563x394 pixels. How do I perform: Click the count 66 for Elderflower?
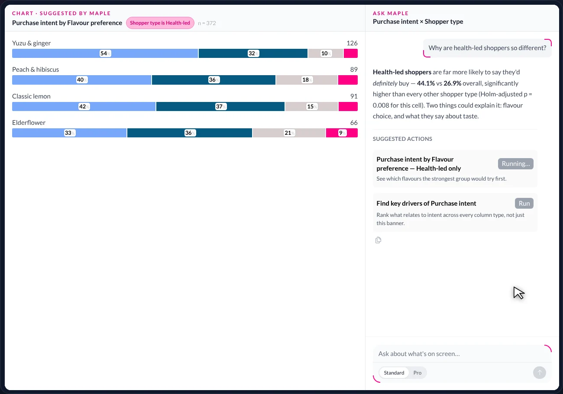coord(354,123)
